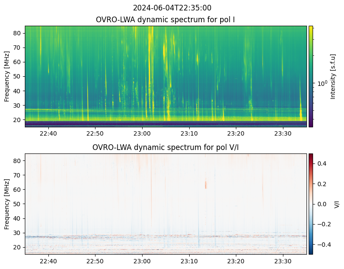The height and width of the screenshot is (269, 344).
Task: Select 22:40 time tick under pol I plot
Action: point(48,133)
